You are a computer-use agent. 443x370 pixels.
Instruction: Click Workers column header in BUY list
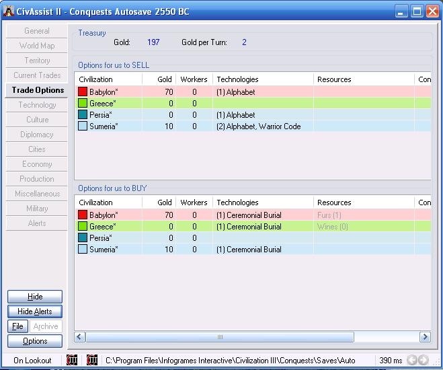[194, 202]
